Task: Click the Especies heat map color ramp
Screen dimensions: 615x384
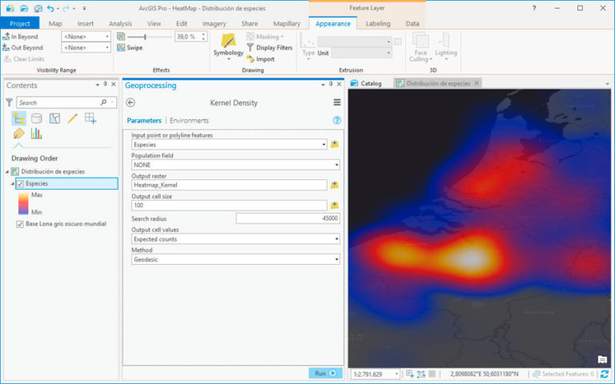Action: coord(23,203)
